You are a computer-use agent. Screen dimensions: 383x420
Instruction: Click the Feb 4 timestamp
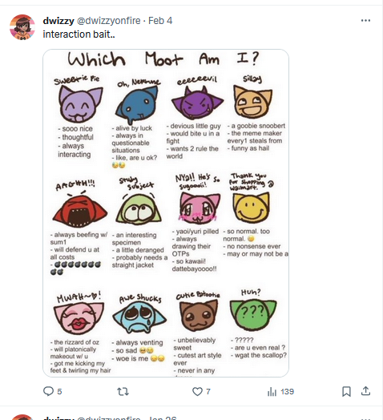(160, 21)
